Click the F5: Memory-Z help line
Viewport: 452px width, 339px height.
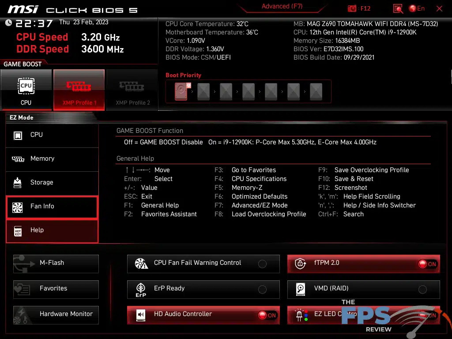238,188
